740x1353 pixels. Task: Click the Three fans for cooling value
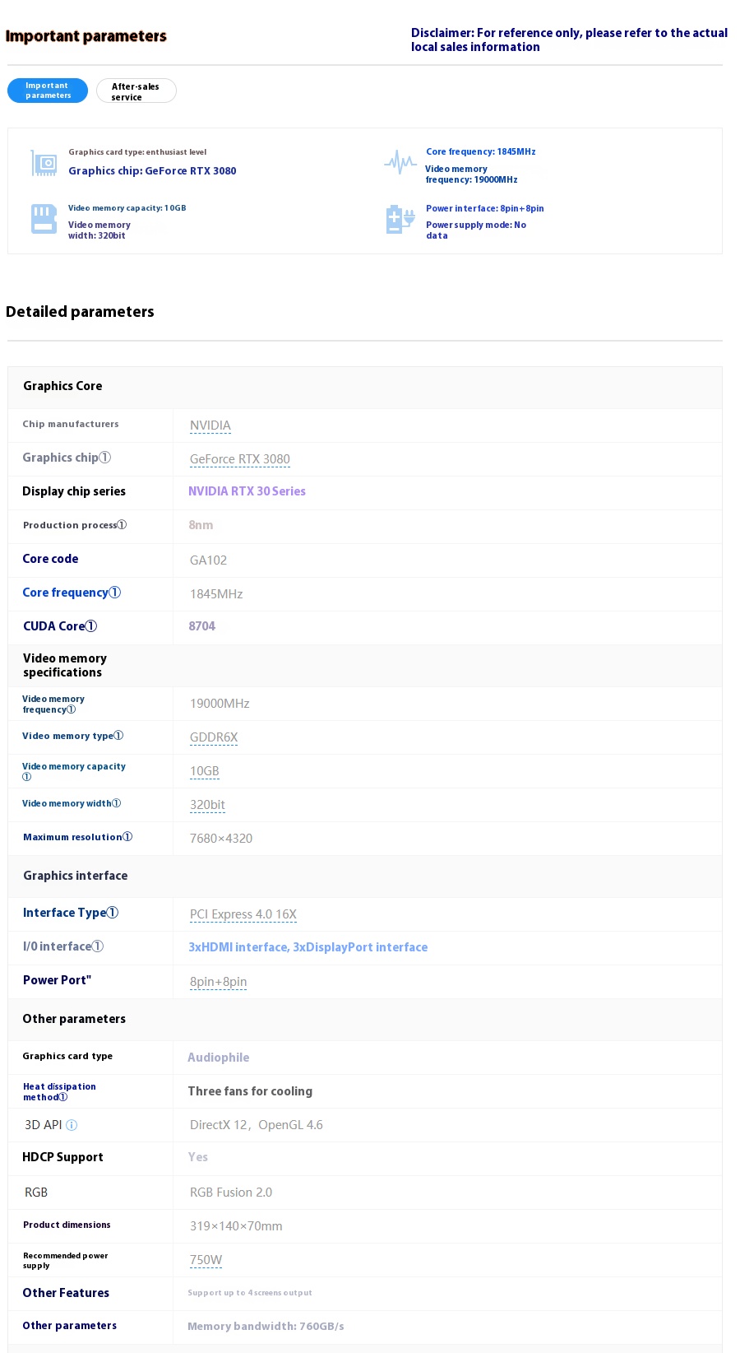coord(250,1091)
